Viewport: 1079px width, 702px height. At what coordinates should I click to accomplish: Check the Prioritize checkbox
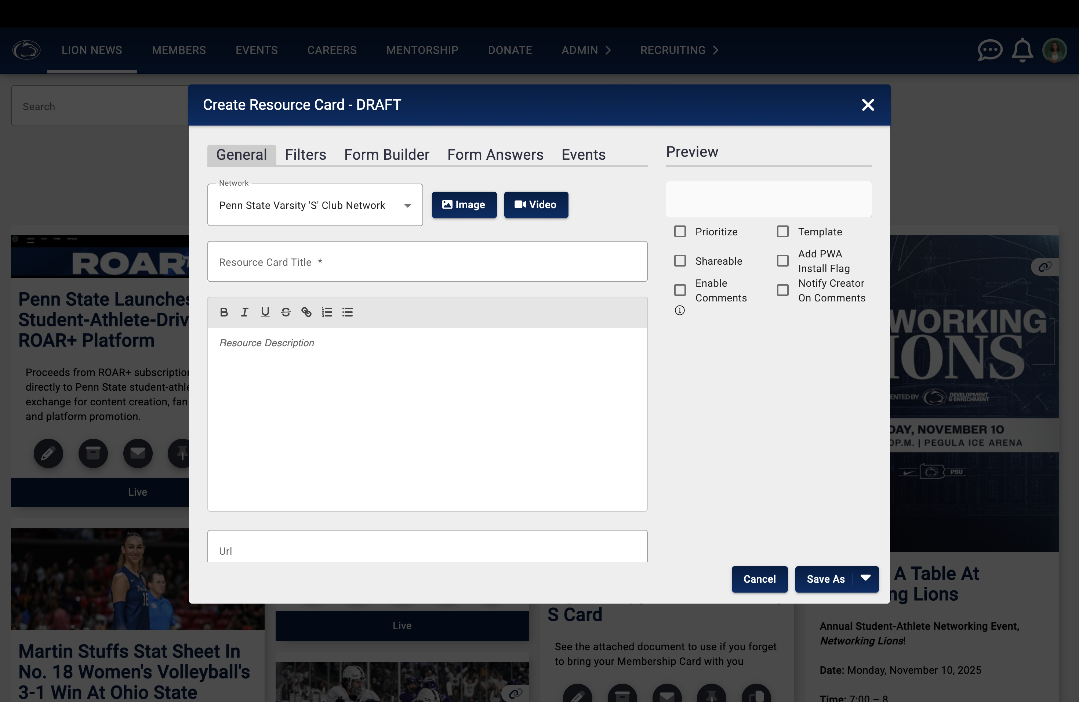click(680, 232)
